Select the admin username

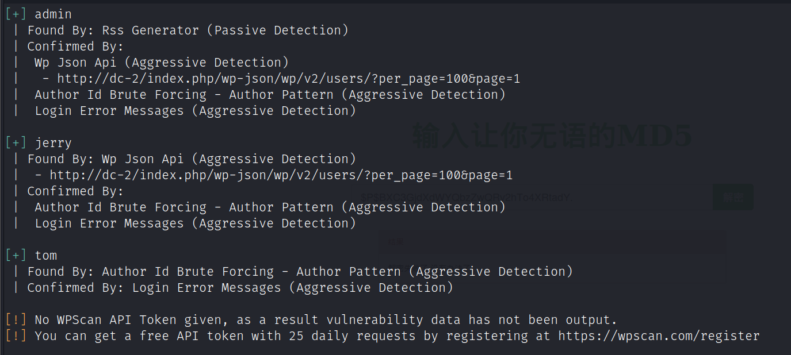[x=54, y=14]
